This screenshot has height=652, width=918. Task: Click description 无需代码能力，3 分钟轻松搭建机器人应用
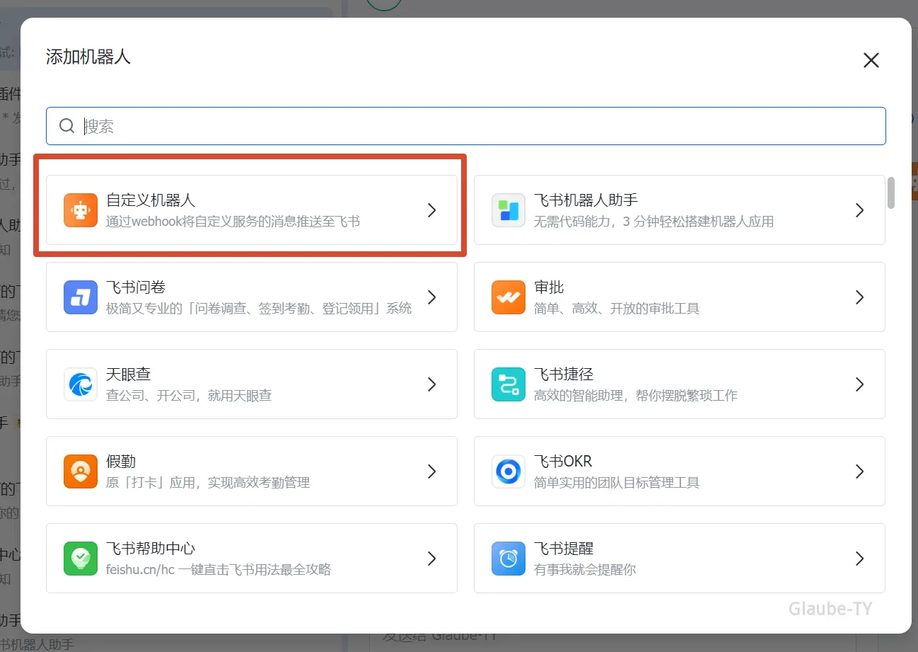coord(653,222)
